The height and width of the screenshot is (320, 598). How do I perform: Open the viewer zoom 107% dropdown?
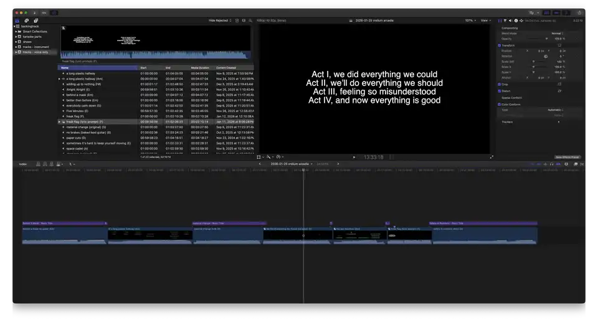click(x=470, y=21)
